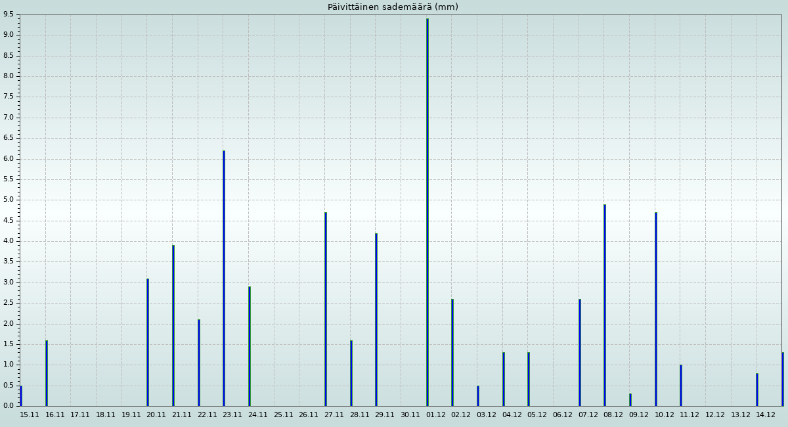Click the 2.9 mm bar near 24.11

pyautogui.click(x=250, y=346)
